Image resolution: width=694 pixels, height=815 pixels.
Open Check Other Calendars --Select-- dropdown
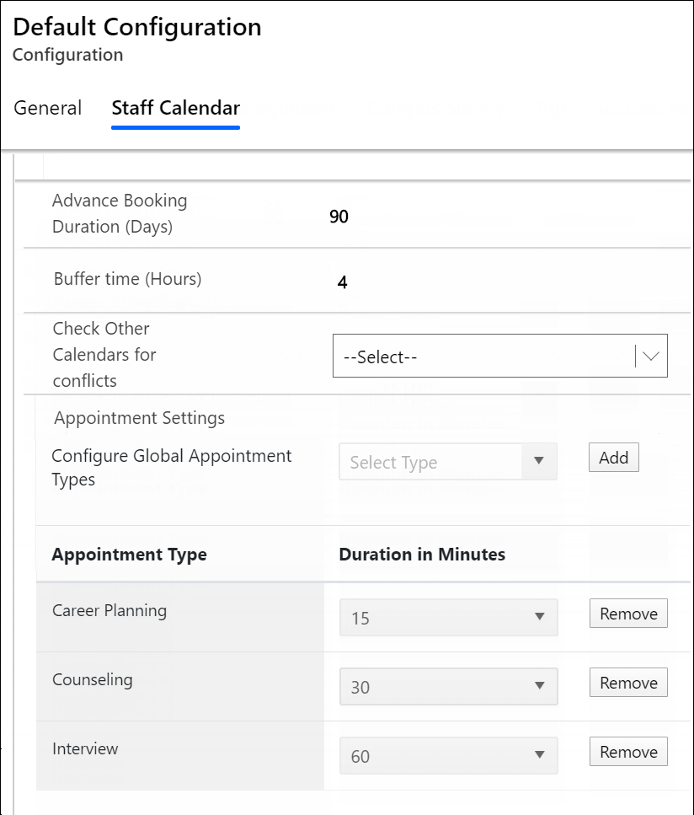[x=484, y=357]
